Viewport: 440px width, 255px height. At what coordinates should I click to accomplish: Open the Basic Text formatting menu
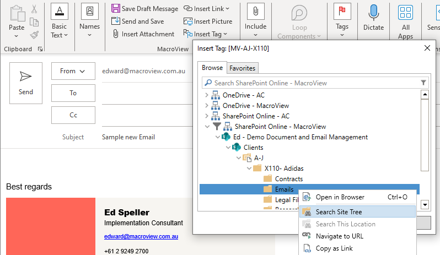coord(59,21)
